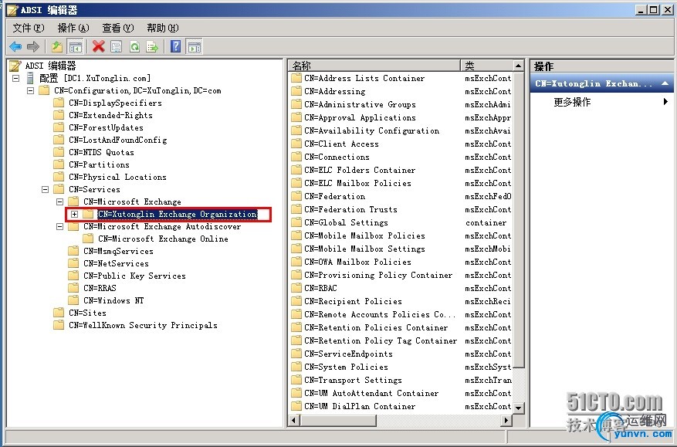Image resolution: width=677 pixels, height=447 pixels.
Task: Select CN=DisplaySpecifiers tree item
Action: click(x=115, y=103)
